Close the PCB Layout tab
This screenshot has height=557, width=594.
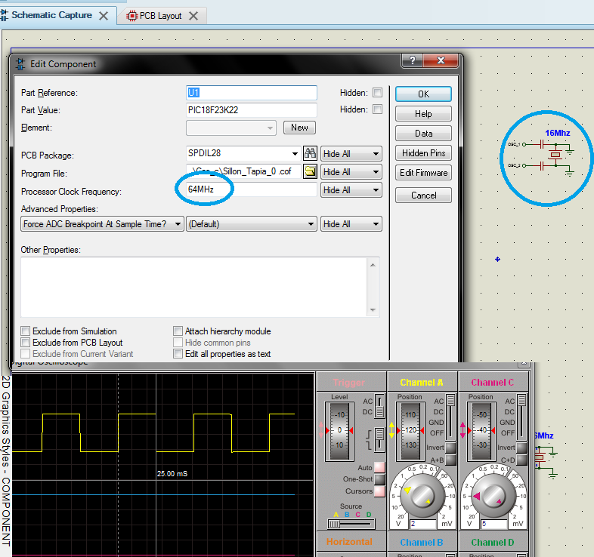(193, 16)
